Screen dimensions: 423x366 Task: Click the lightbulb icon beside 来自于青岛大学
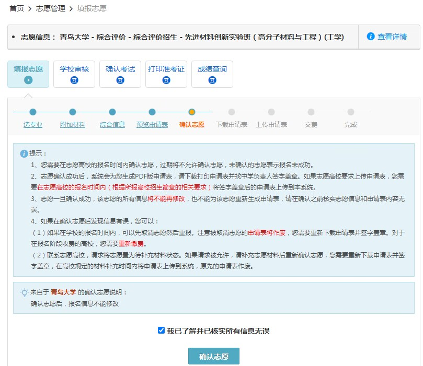(24, 292)
